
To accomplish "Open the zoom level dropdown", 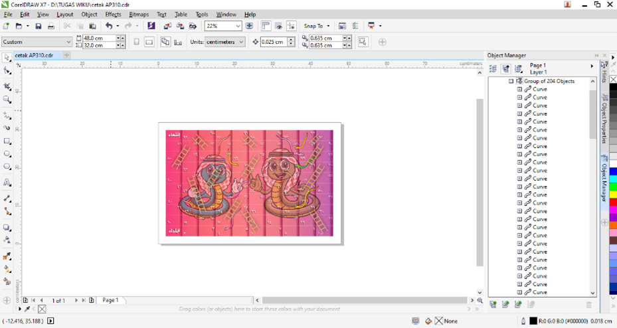I will point(238,26).
